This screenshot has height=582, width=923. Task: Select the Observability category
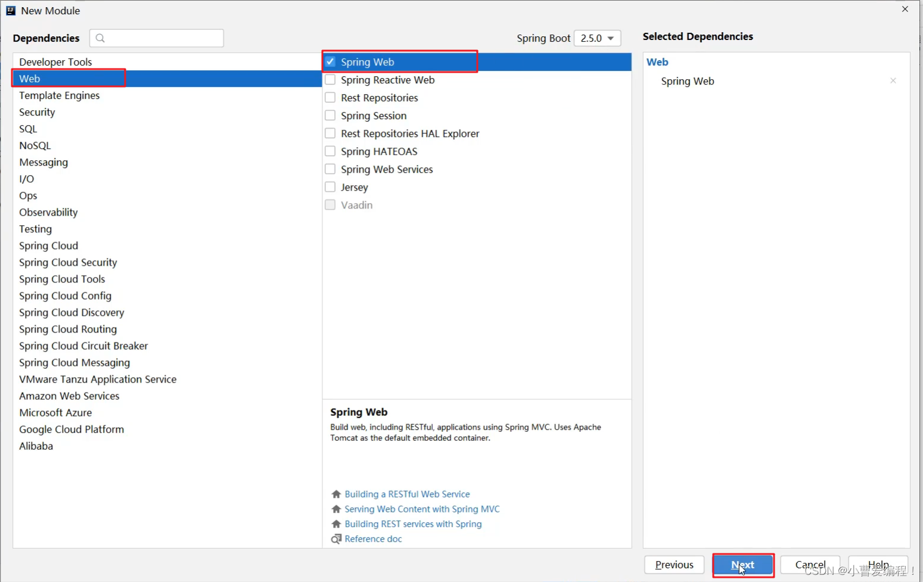(167, 212)
